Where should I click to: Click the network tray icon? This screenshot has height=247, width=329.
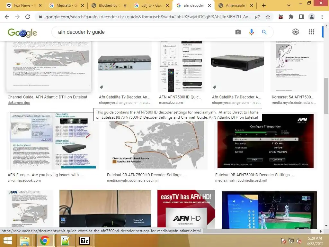click(291, 241)
